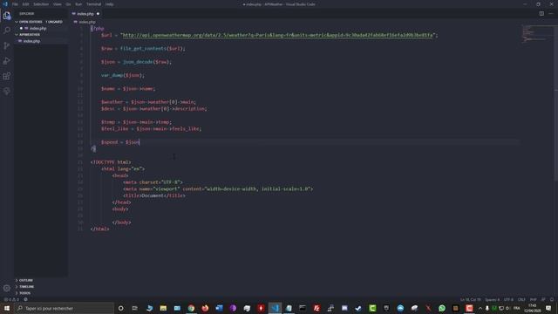The width and height of the screenshot is (558, 314).
Task: Click the Ln, Col position in status bar
Action: pyautogui.click(x=470, y=299)
